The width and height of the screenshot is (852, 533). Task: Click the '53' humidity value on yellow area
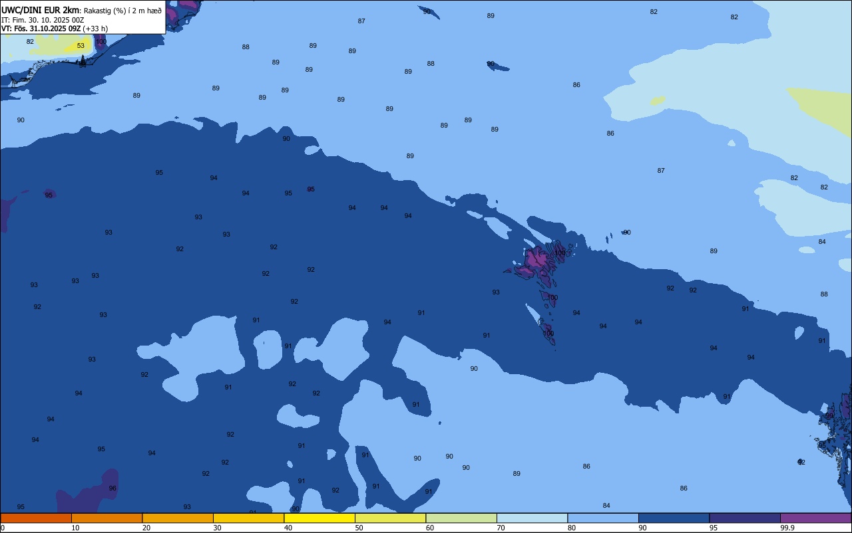(x=81, y=46)
